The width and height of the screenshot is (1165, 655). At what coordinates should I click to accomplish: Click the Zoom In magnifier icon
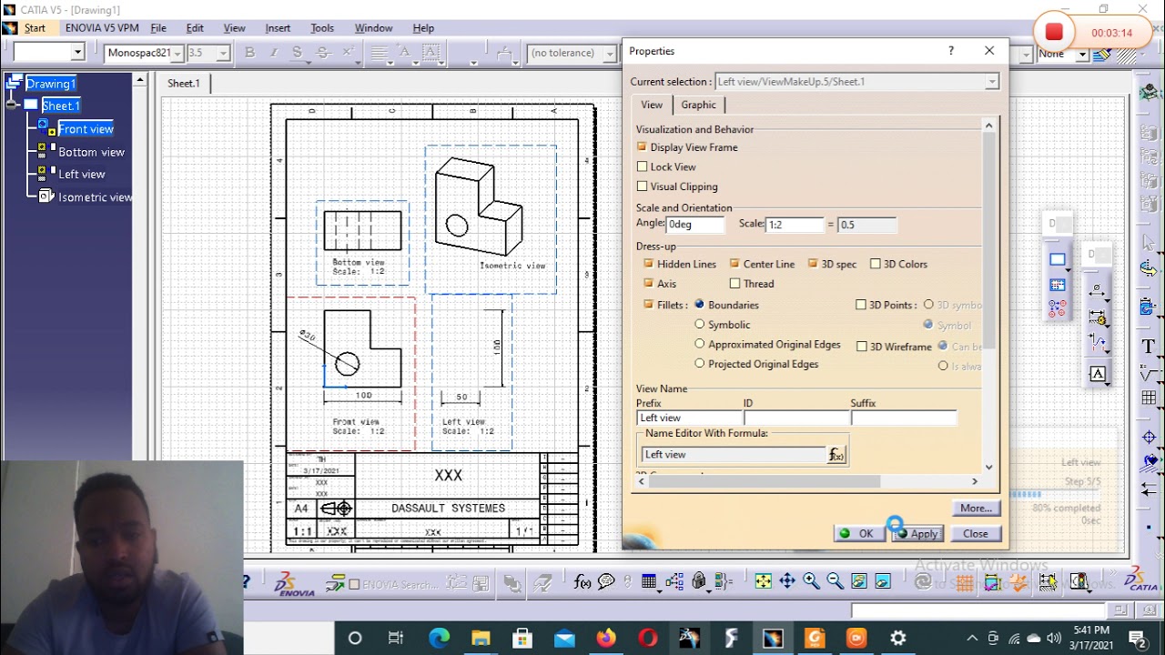[811, 582]
